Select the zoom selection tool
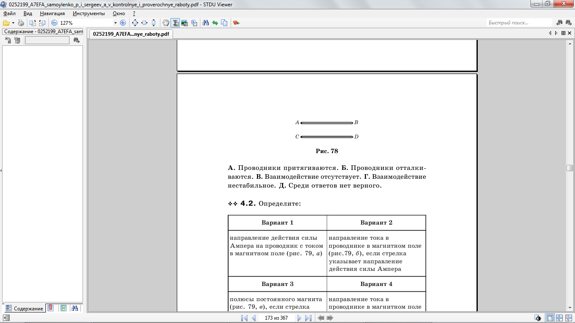This screenshot has width=575, height=323. pos(194,23)
